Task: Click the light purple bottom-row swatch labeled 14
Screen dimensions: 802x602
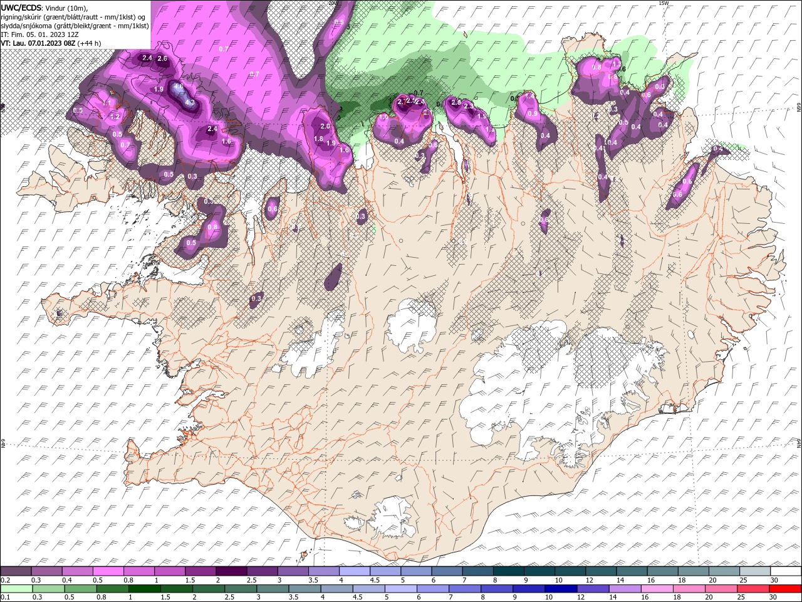Action: point(624,589)
